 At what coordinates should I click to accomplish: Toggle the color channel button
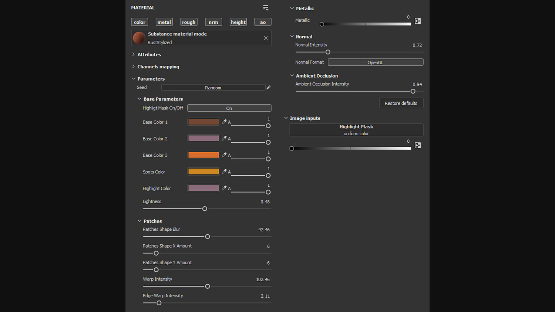pos(139,22)
